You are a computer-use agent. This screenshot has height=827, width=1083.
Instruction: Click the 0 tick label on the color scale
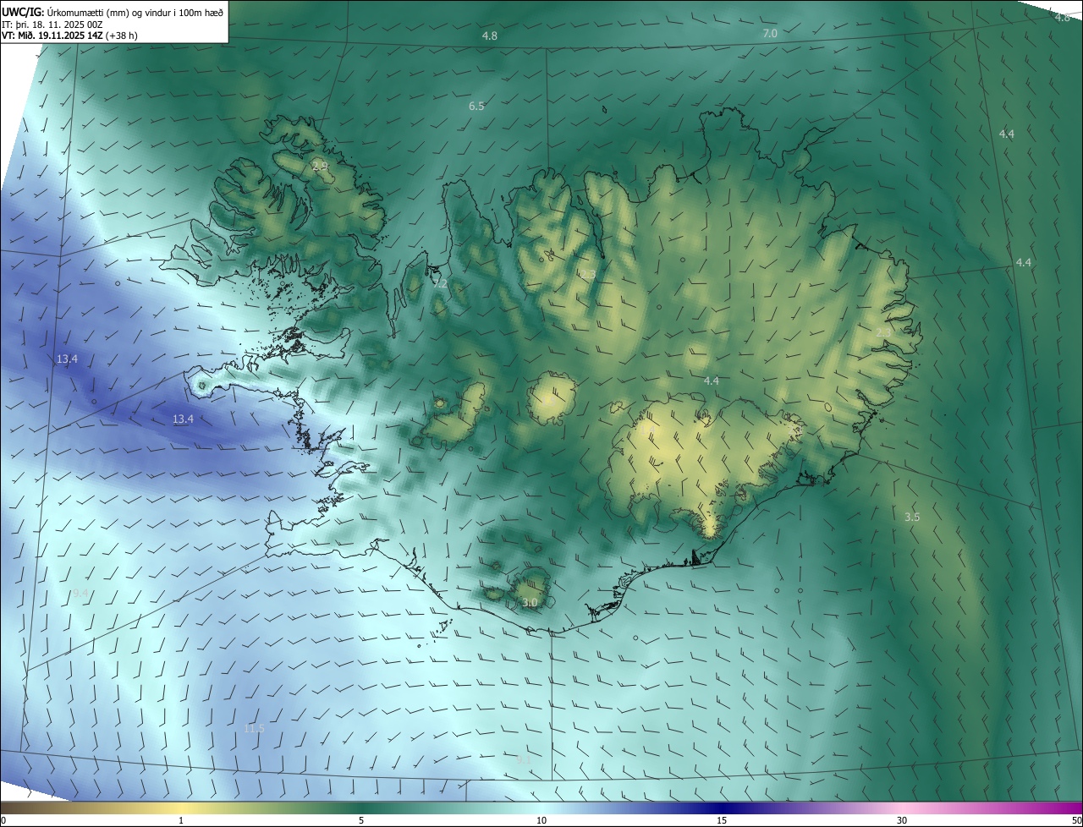pos(3,821)
